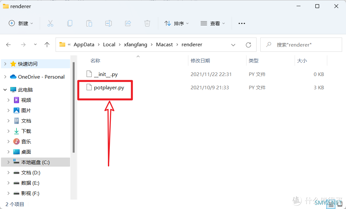Select 影视 (F:) drive
This screenshot has width=346, height=209.
click(30, 193)
